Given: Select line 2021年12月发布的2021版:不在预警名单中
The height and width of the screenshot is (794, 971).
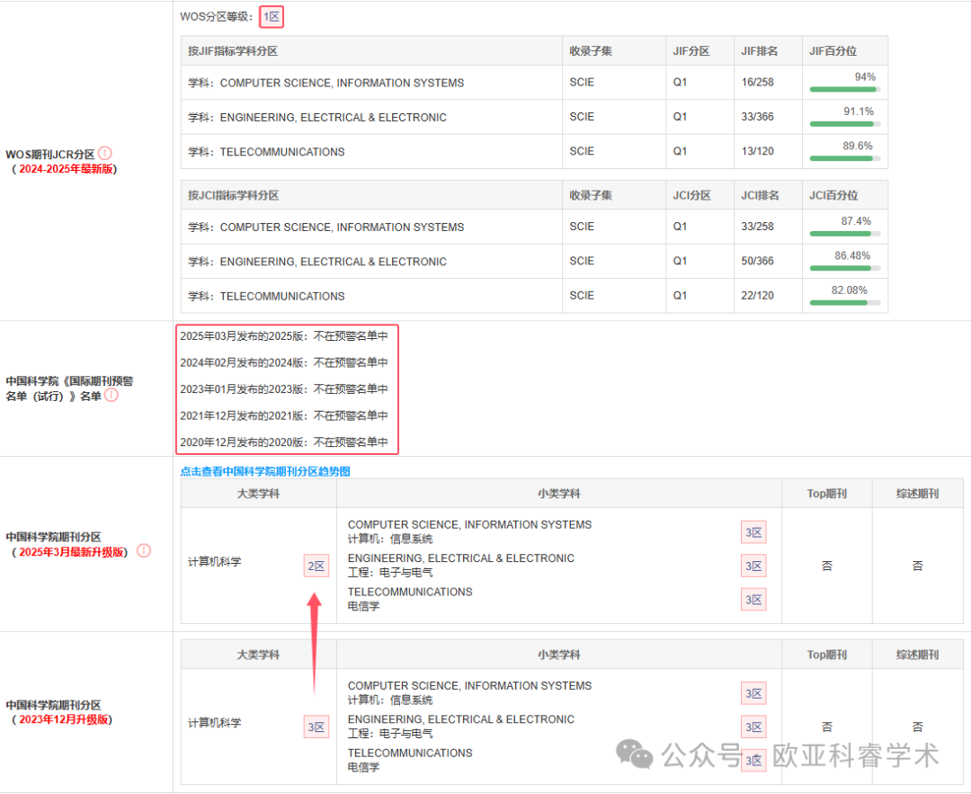Looking at the screenshot, I should pos(283,415).
